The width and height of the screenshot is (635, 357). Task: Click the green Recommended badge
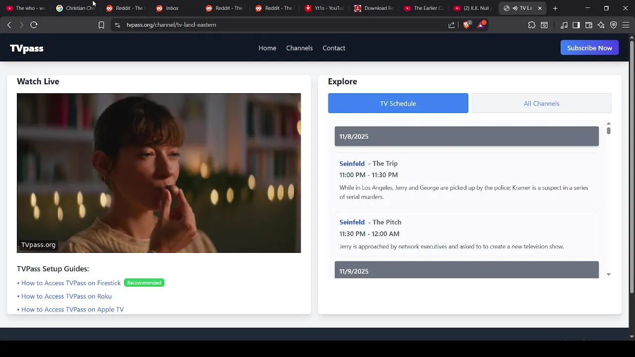tap(144, 283)
